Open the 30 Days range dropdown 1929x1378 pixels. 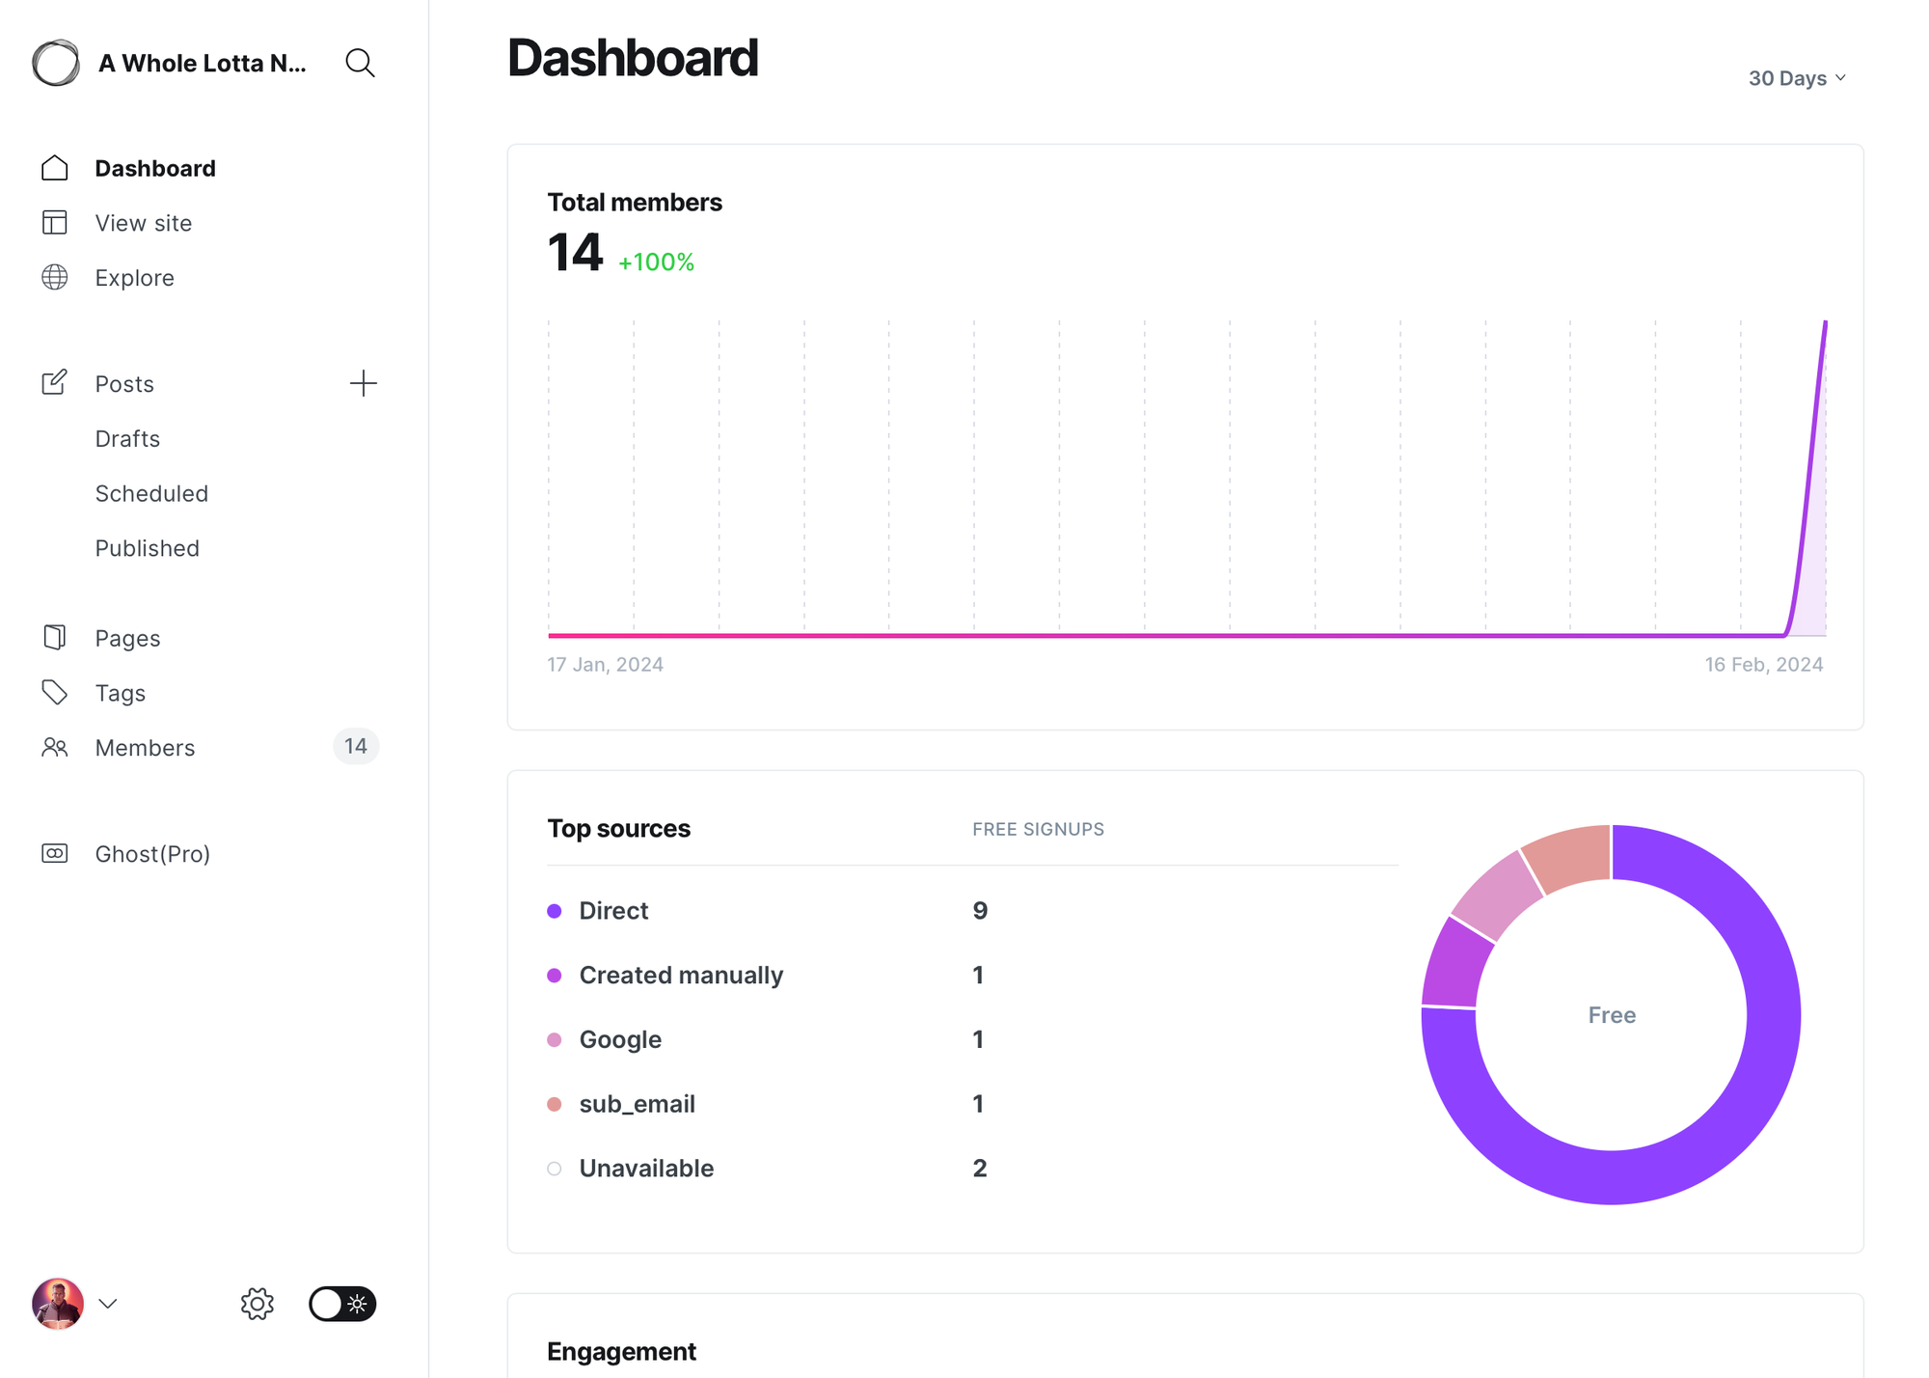click(1796, 78)
